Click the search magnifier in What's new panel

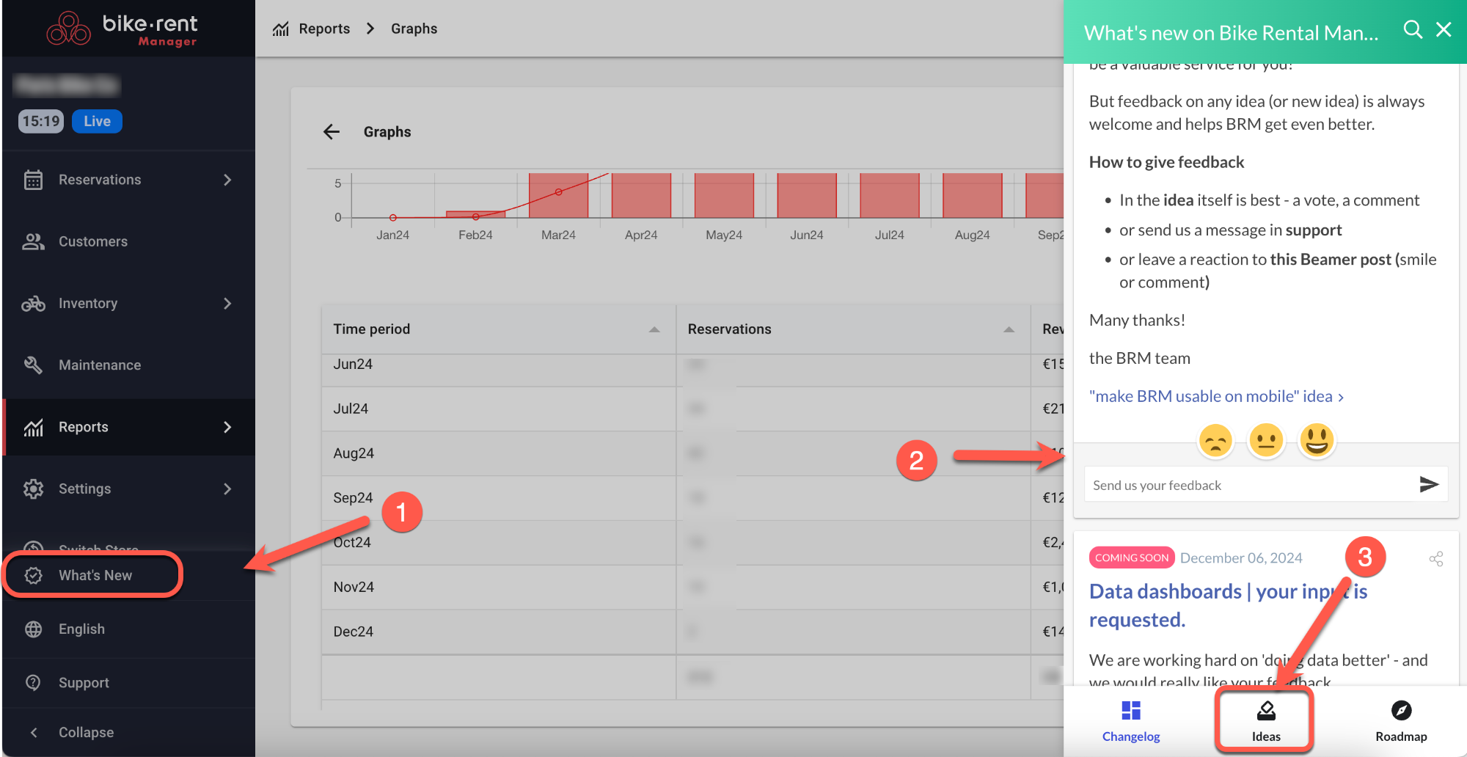coord(1412,29)
